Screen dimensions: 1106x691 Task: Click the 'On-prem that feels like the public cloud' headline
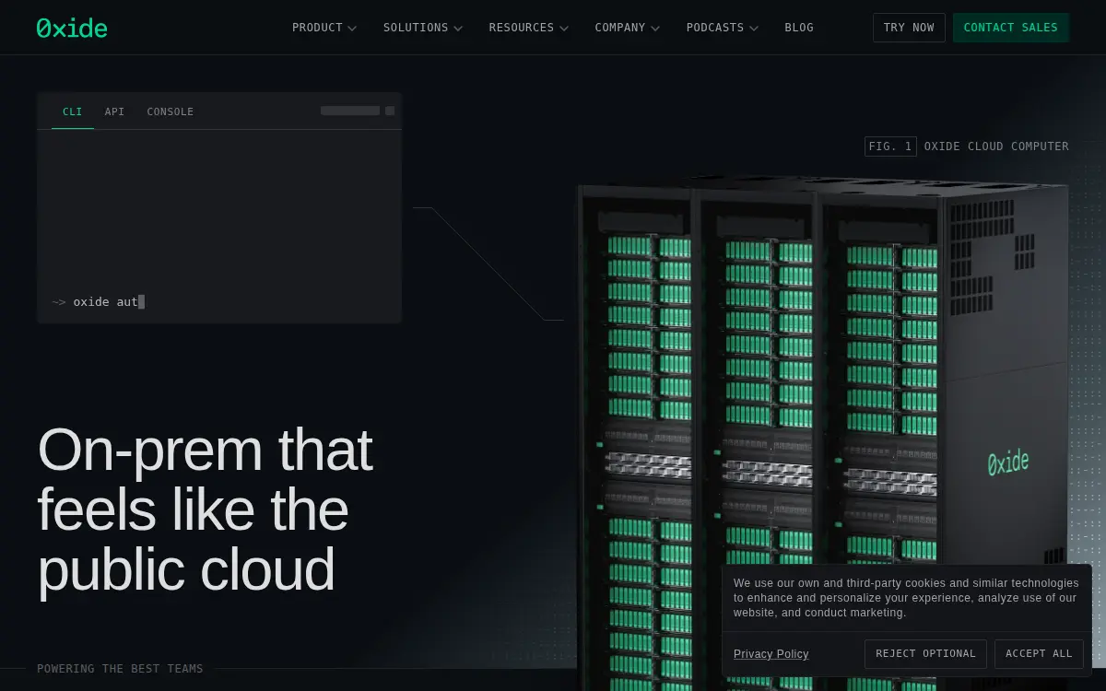tap(205, 509)
